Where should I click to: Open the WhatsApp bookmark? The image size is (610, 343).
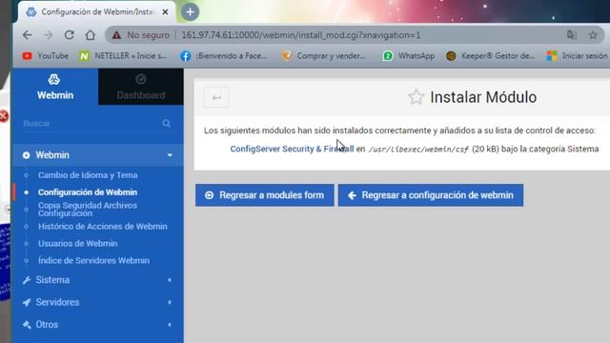pos(409,56)
